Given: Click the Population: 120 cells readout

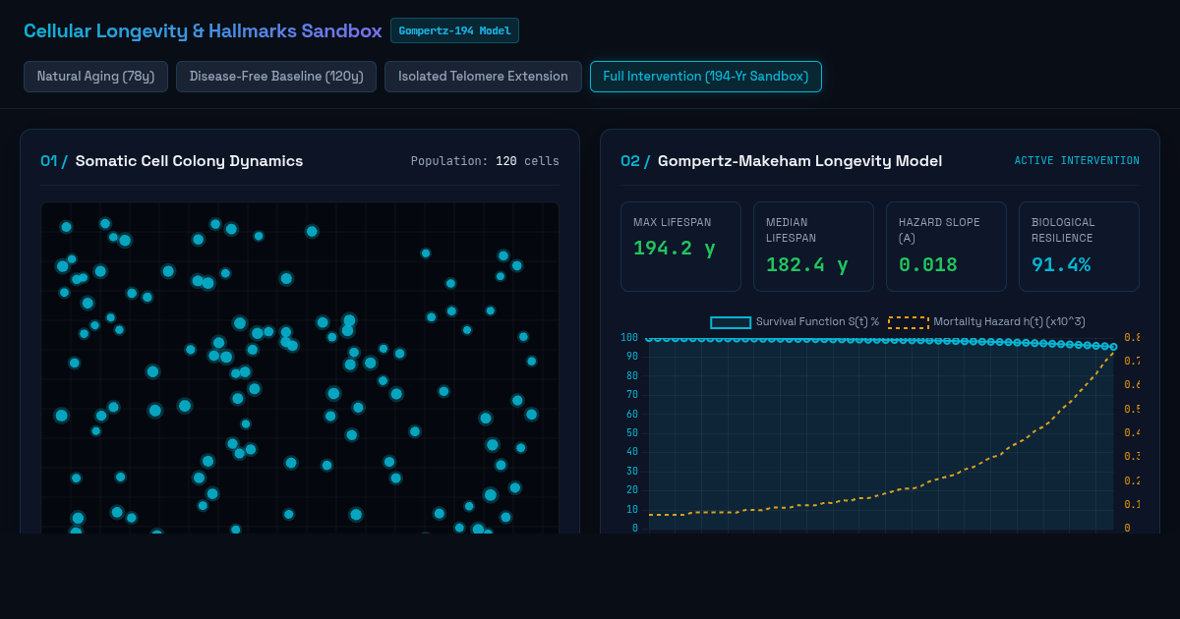Looking at the screenshot, I should [x=485, y=161].
